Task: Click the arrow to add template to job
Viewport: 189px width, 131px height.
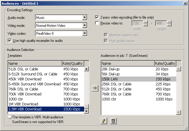Action: click(x=95, y=88)
